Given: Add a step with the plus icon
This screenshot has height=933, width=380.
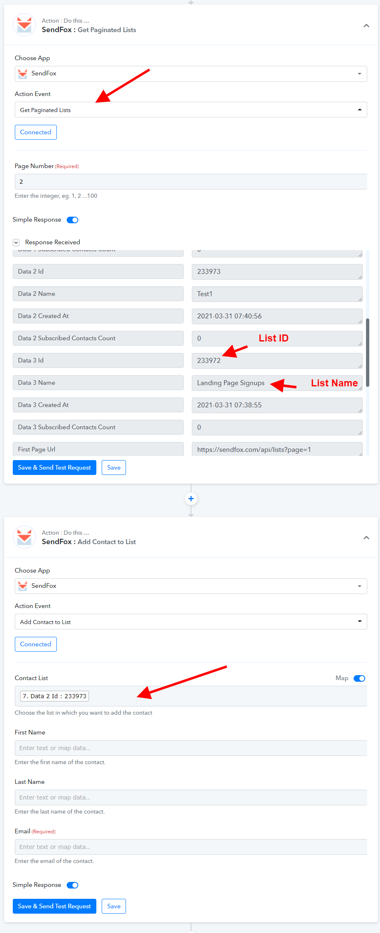Looking at the screenshot, I should coord(191,499).
